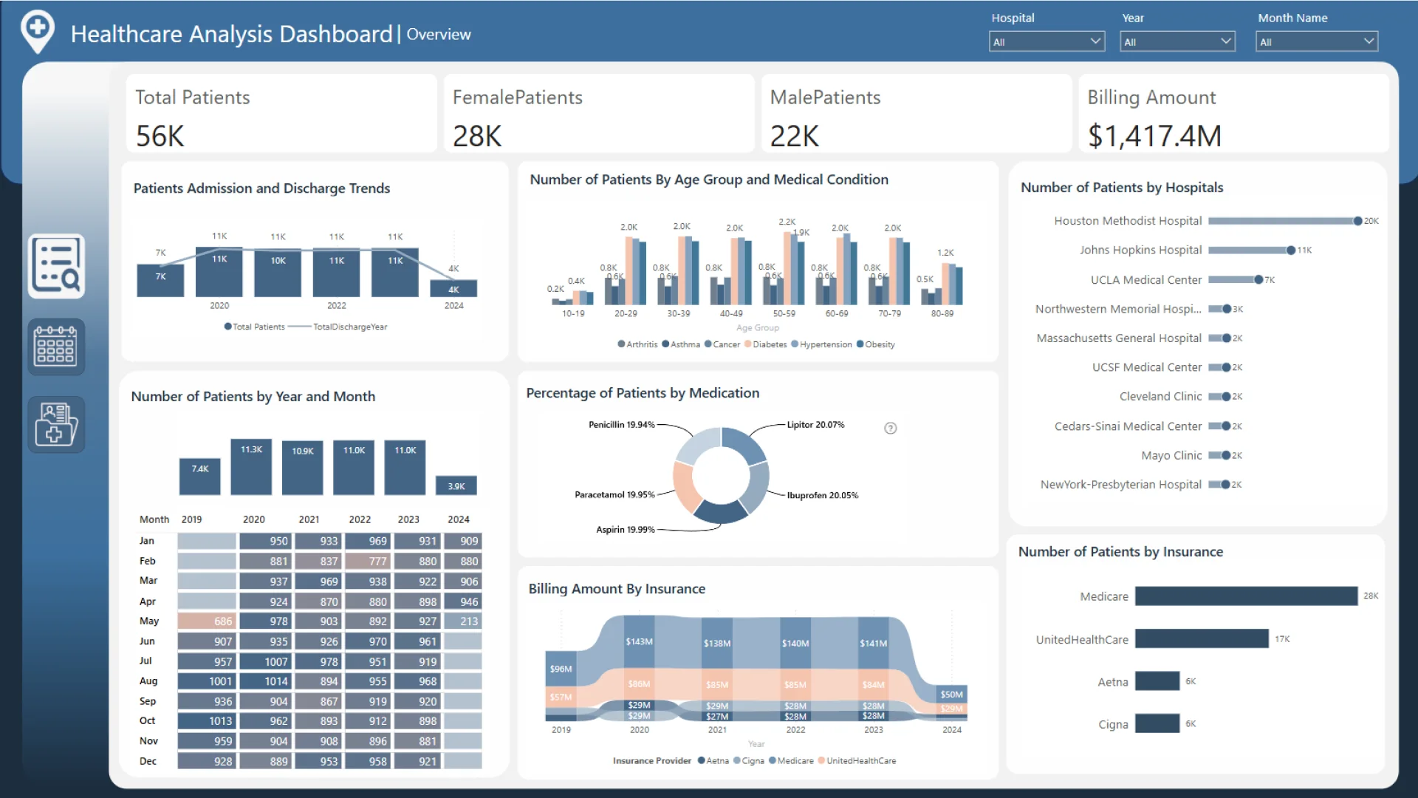The image size is (1418, 798).
Task: Toggle Obesity legend item in age chart
Action: (879, 344)
